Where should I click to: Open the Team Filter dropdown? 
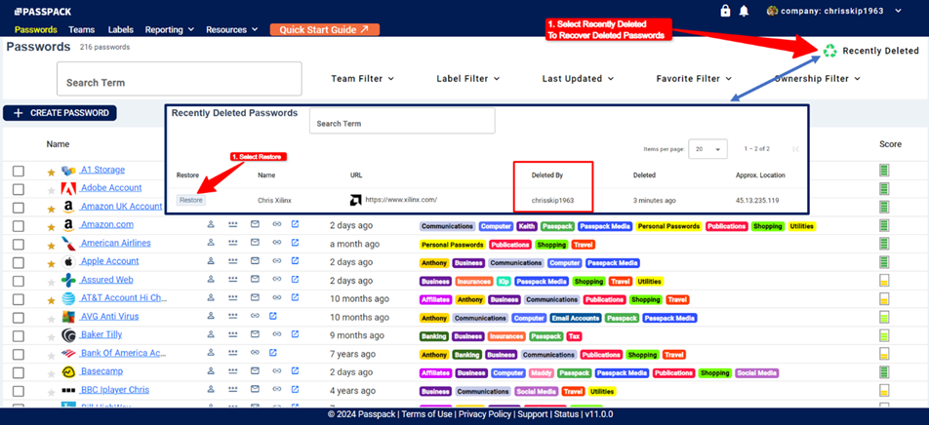363,78
